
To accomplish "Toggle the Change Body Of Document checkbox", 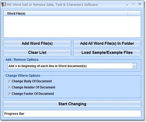I will click(9, 81).
